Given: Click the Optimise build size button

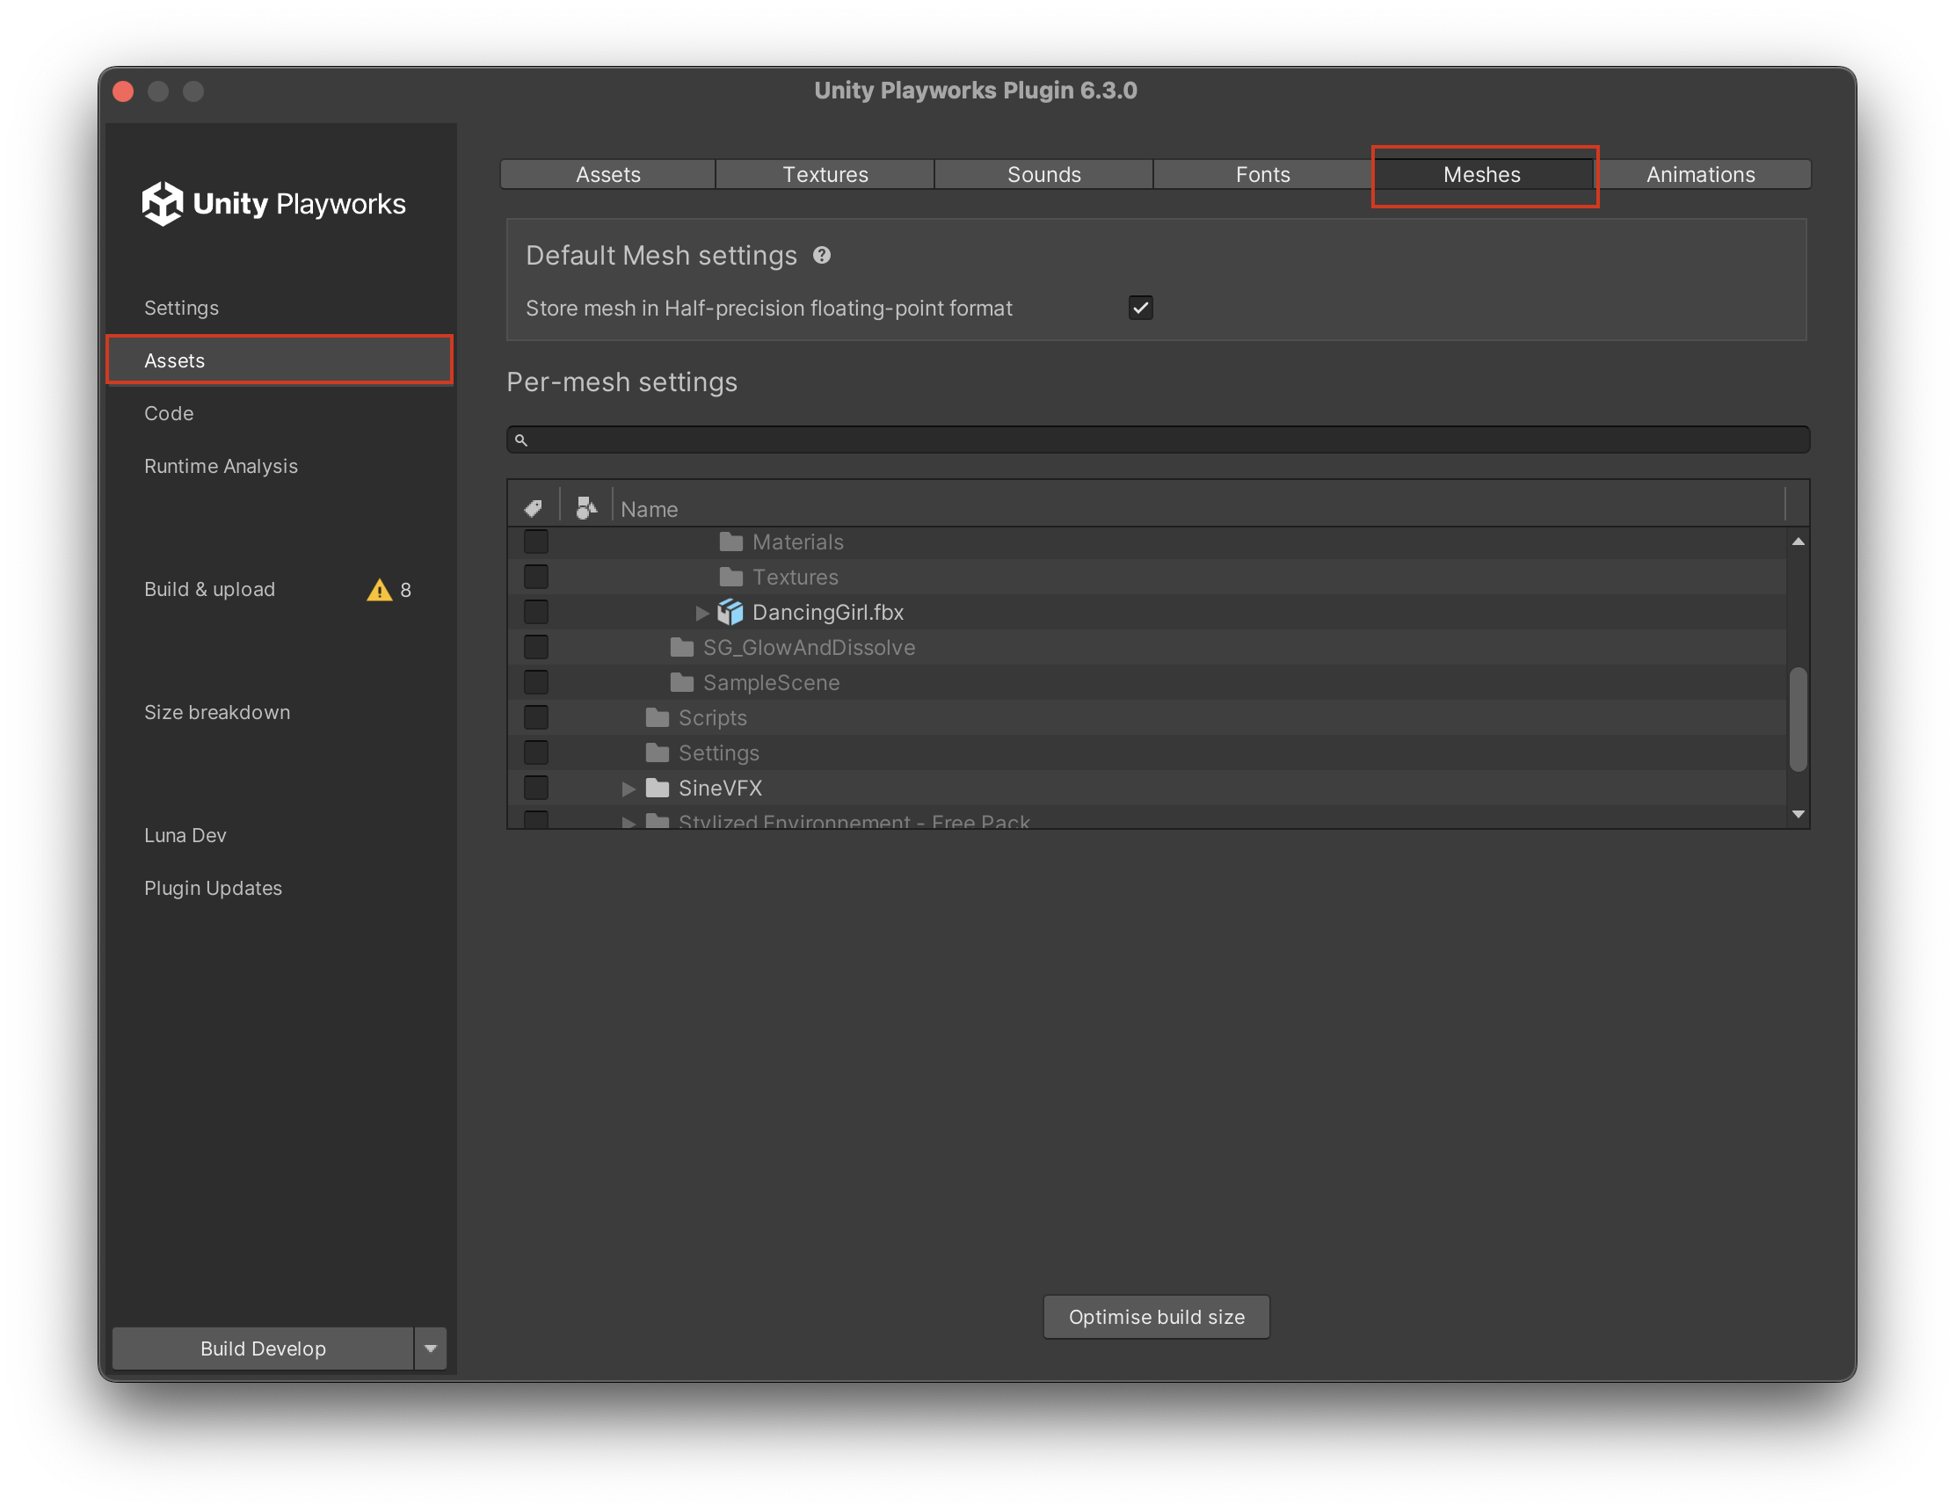Looking at the screenshot, I should (x=1156, y=1317).
